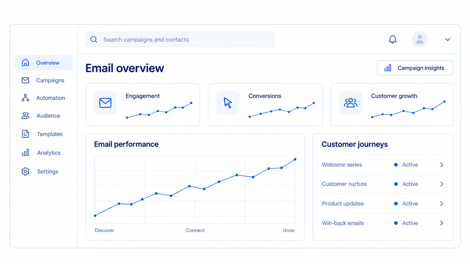Focus the Search campaigns and contacts field
Viewport: 470px width, 264px height.
click(180, 39)
